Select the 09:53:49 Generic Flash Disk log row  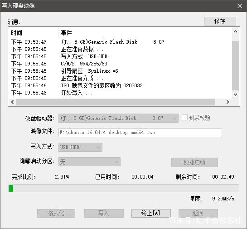pos(121,42)
